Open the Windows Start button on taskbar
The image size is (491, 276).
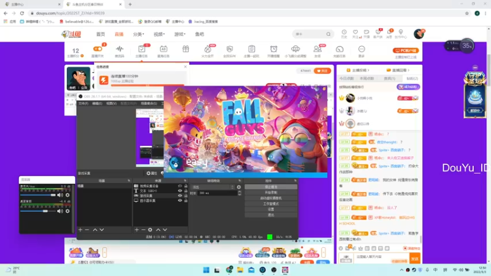(206, 270)
